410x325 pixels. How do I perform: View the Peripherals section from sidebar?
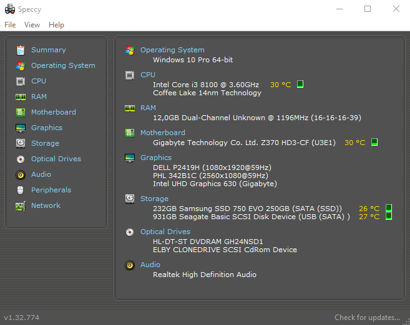point(51,190)
